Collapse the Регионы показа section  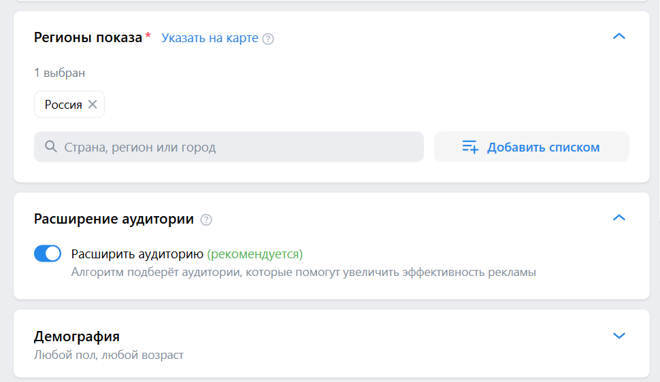[618, 37]
